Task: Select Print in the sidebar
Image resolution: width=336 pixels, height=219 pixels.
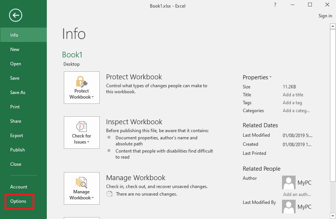Action: pyautogui.click(x=15, y=107)
